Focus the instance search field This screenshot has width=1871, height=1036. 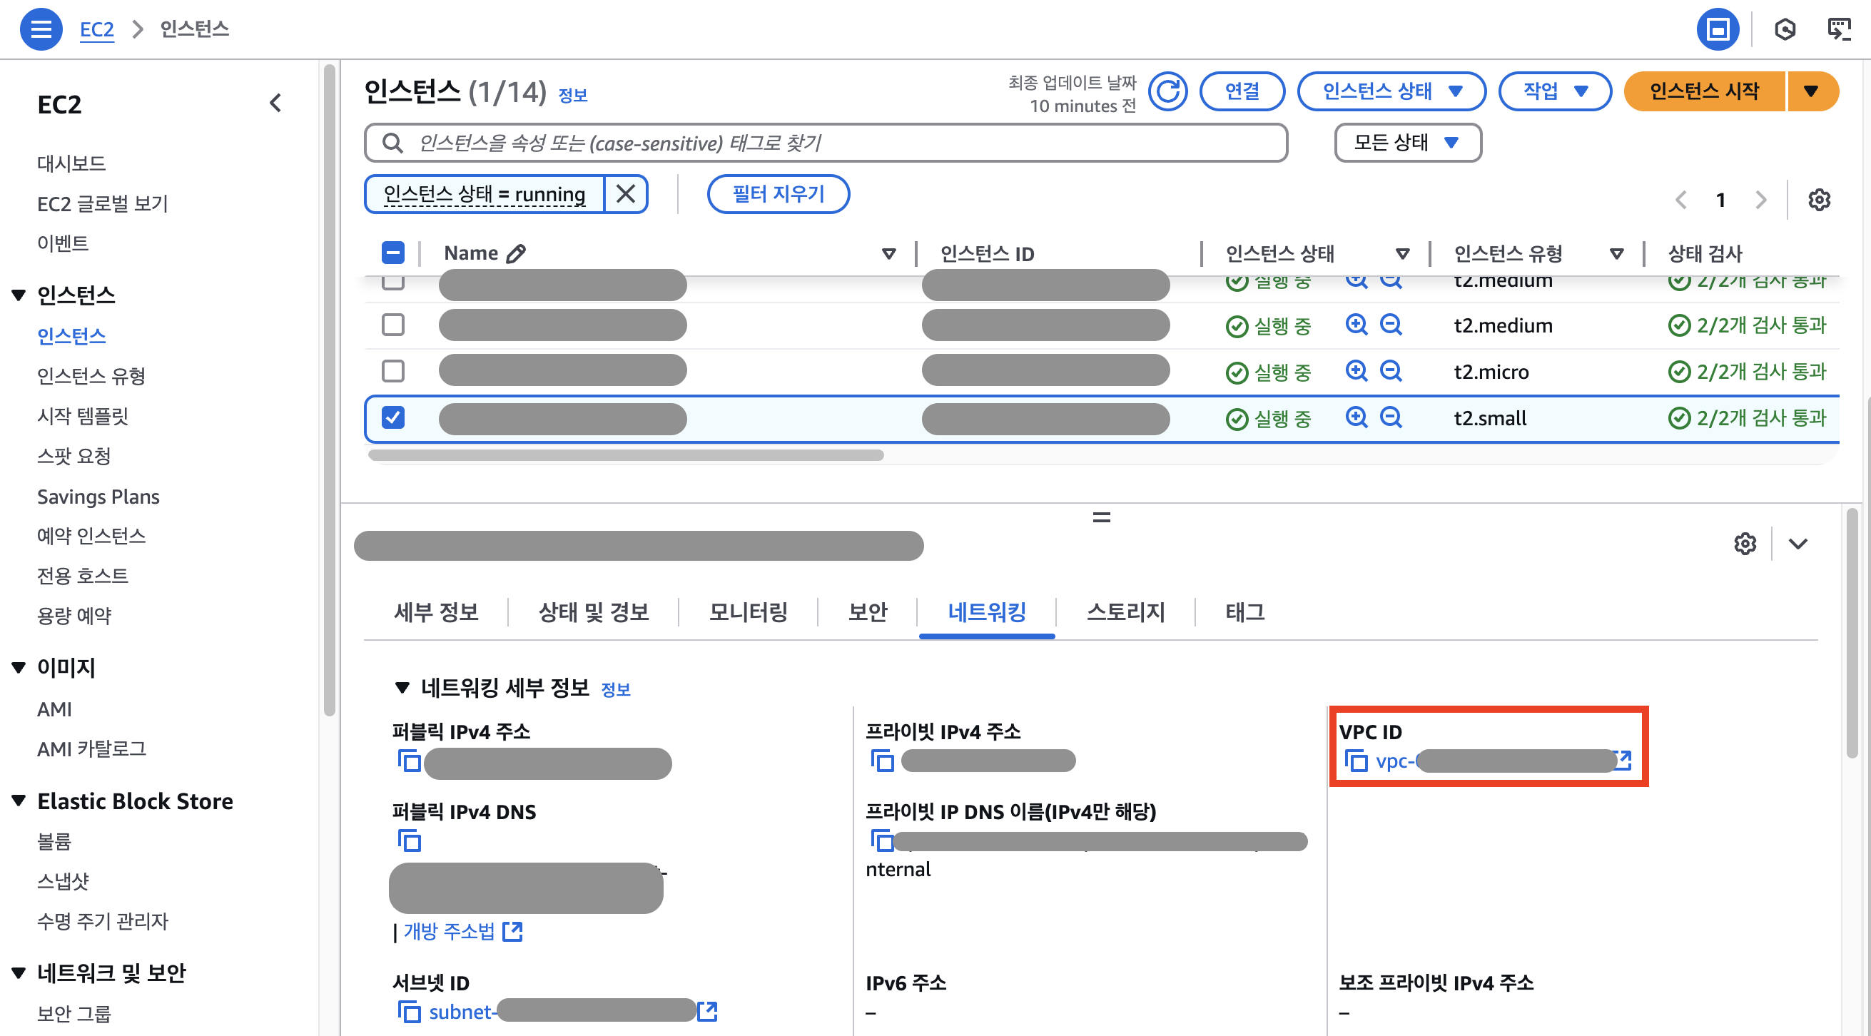point(826,143)
